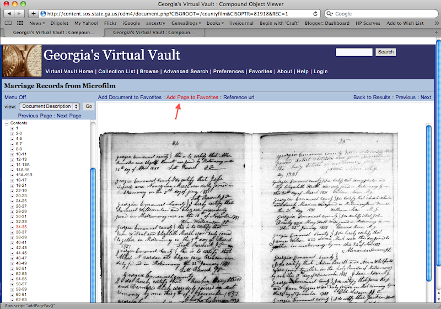Click Back to Results link
441x309 pixels.
coord(372,97)
